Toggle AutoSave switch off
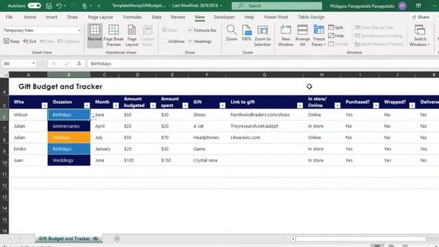439x247 pixels. pos(34,5)
